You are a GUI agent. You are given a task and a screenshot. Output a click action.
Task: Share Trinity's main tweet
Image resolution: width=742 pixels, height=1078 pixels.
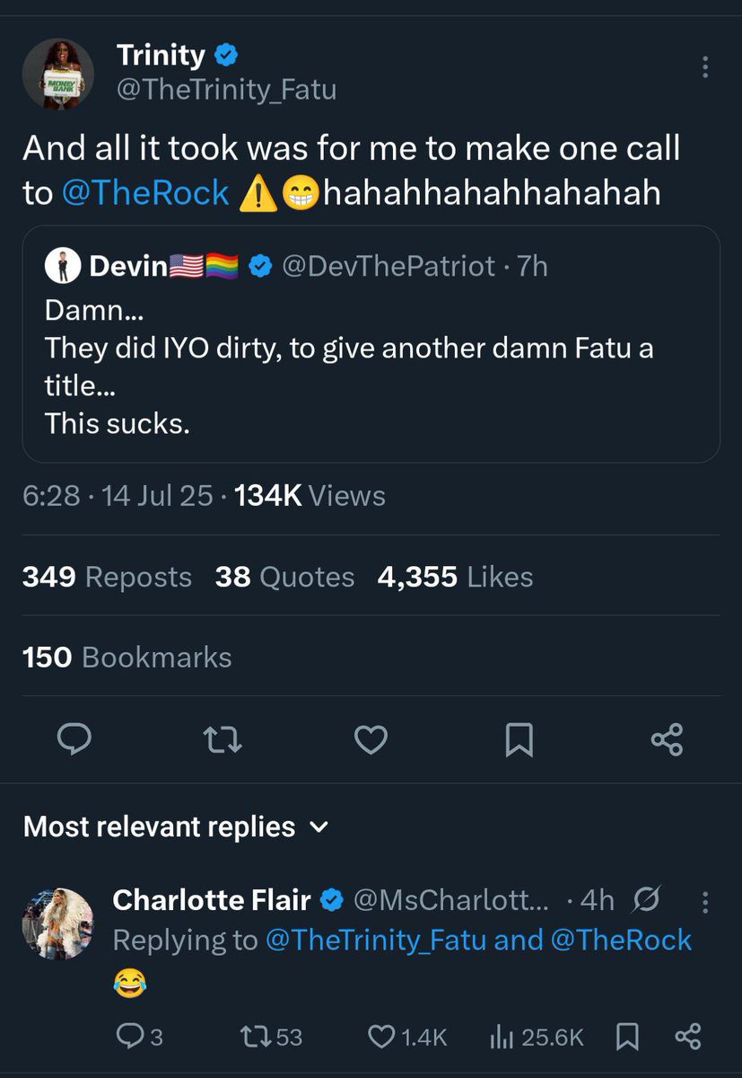(667, 739)
